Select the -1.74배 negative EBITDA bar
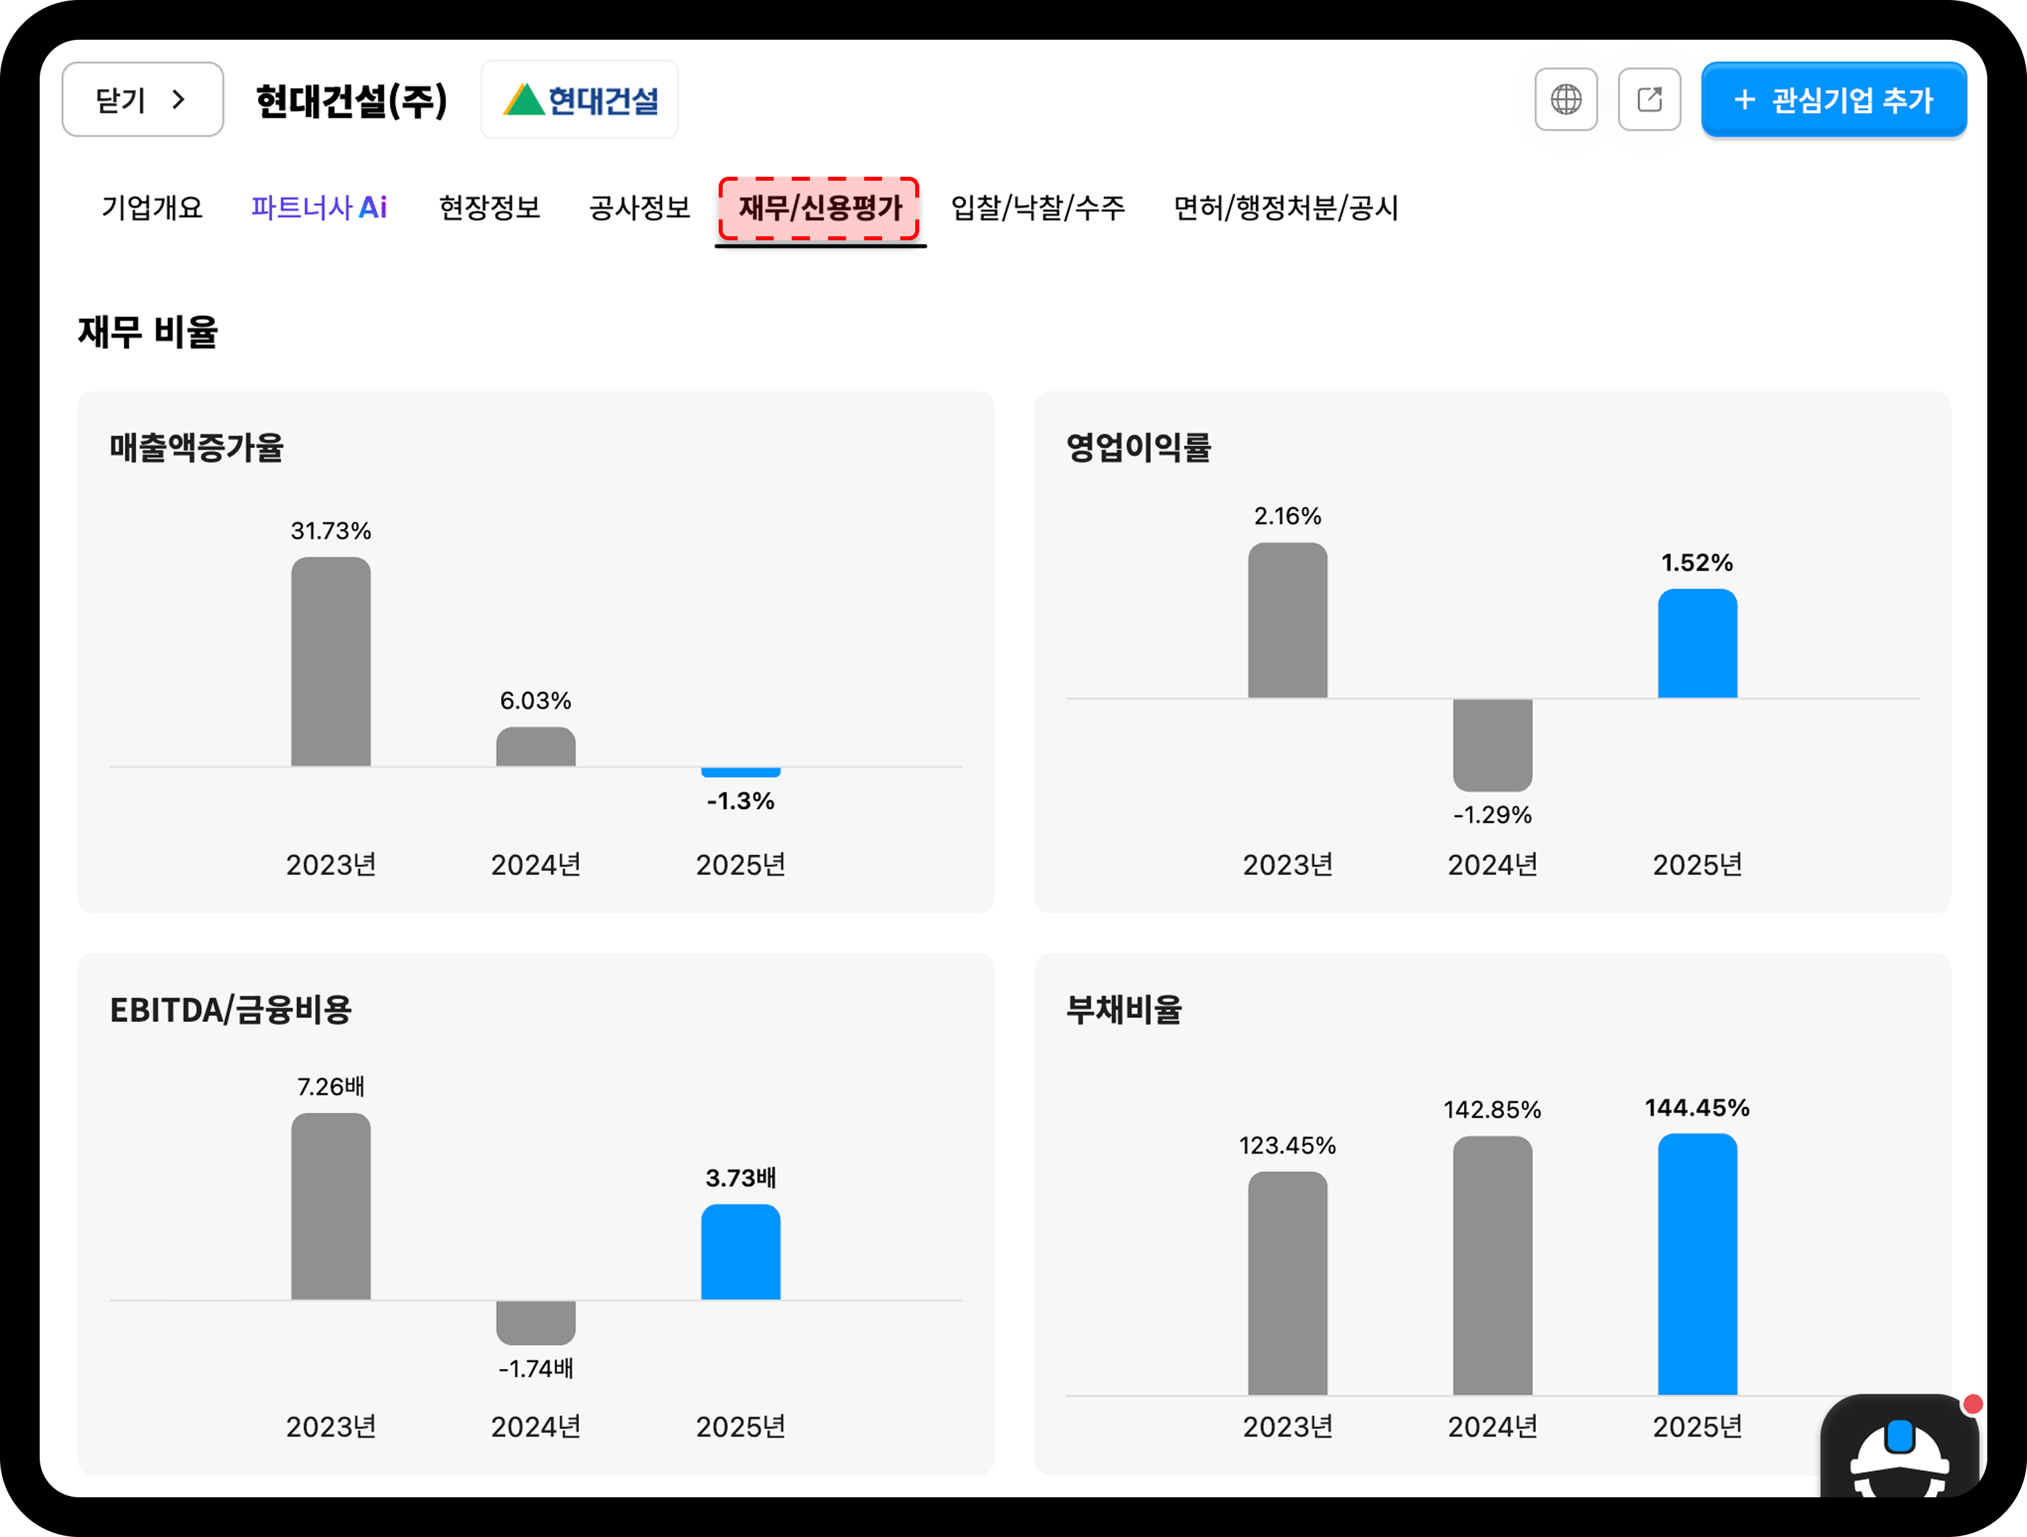The height and width of the screenshot is (1537, 2027). click(536, 1323)
